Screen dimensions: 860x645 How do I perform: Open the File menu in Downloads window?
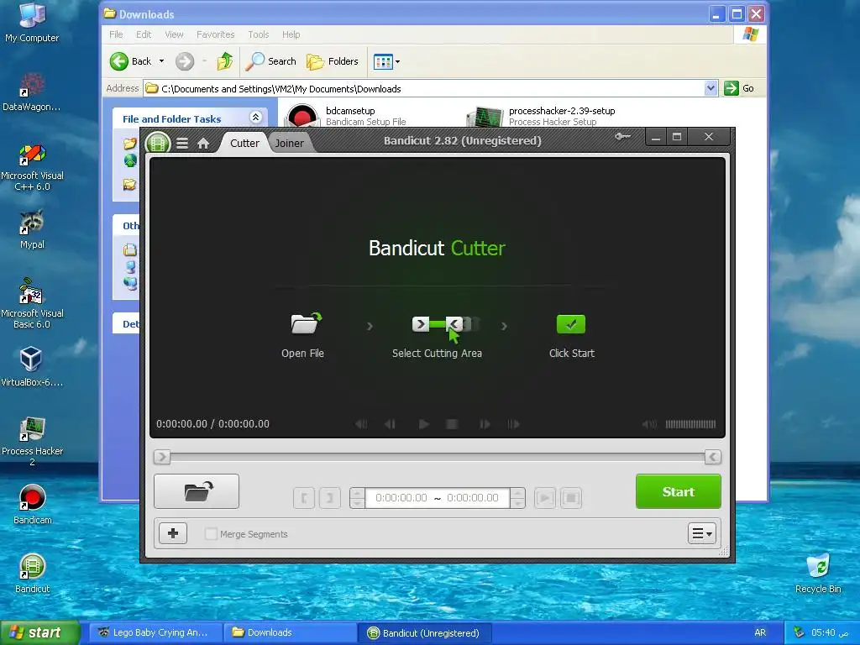pos(116,34)
